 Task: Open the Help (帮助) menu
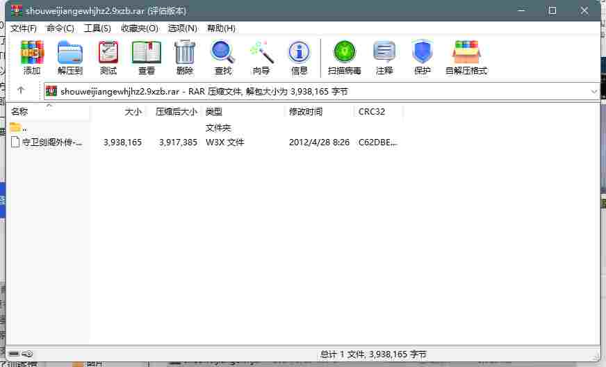tap(221, 28)
